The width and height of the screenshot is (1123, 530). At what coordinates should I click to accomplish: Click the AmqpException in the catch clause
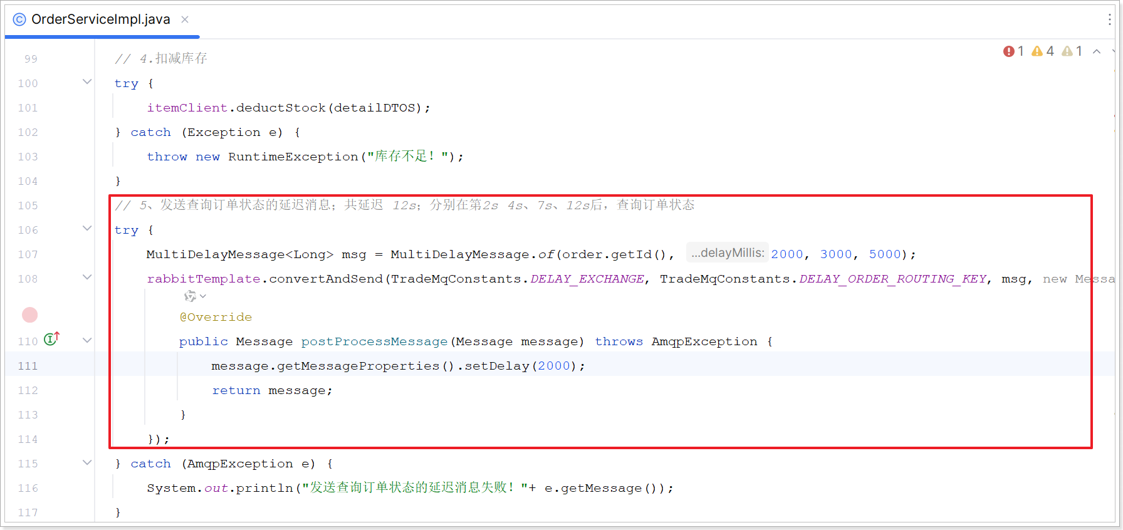point(239,464)
